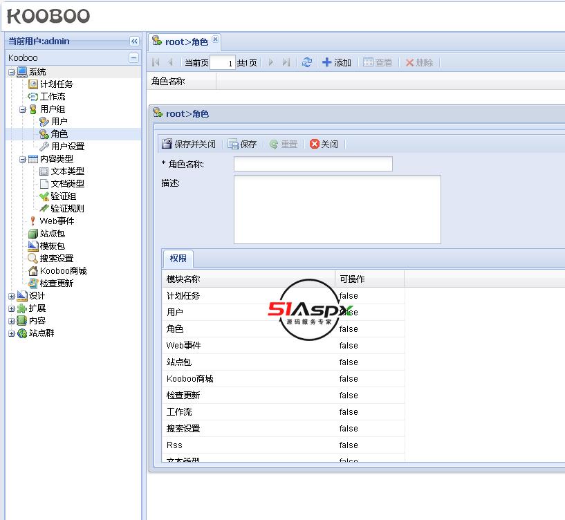The height and width of the screenshot is (520, 565).
Task: Sort by 角色名称 column header
Action: click(x=182, y=81)
